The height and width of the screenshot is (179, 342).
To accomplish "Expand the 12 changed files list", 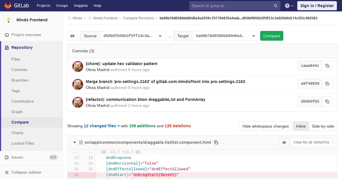I will coord(101,126).
